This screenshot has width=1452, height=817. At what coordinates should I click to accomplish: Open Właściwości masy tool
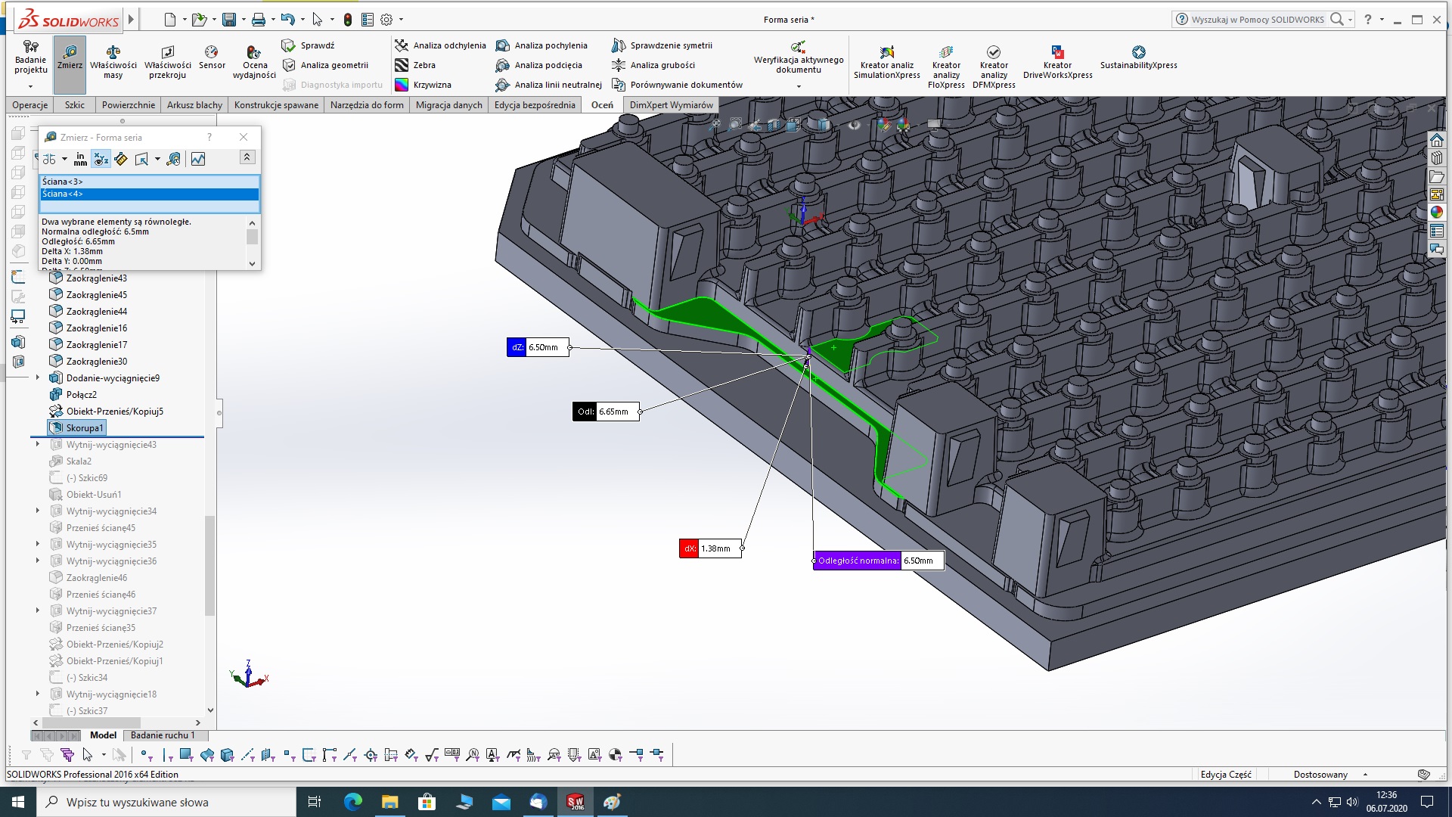(113, 62)
